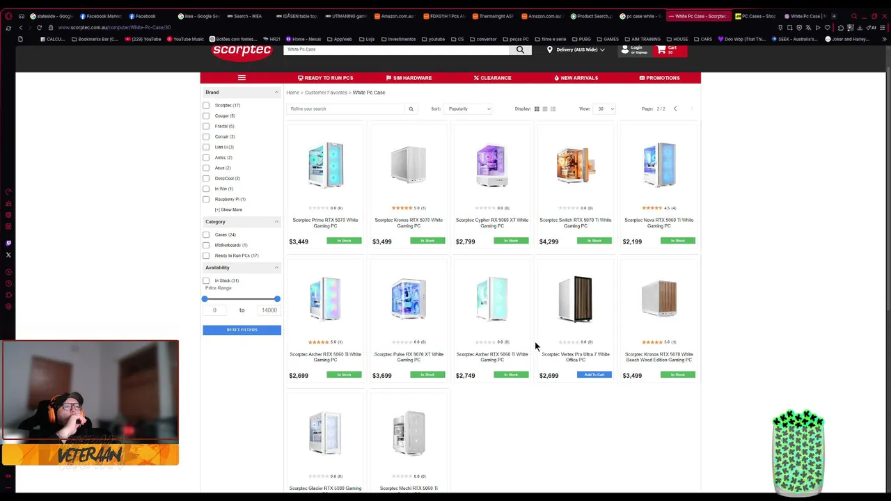Click the maximum price 14000 input

pyautogui.click(x=269, y=310)
